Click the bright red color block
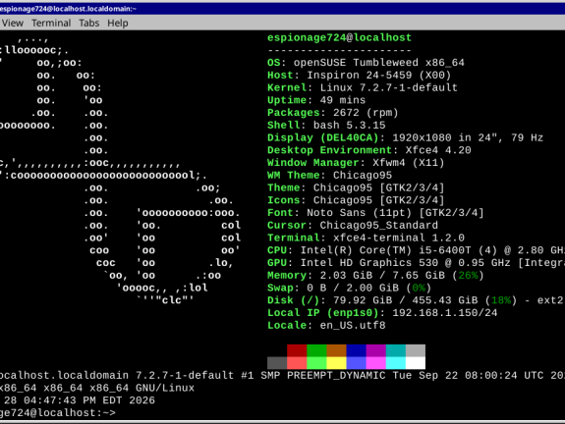This screenshot has width=565, height=424. (x=297, y=363)
